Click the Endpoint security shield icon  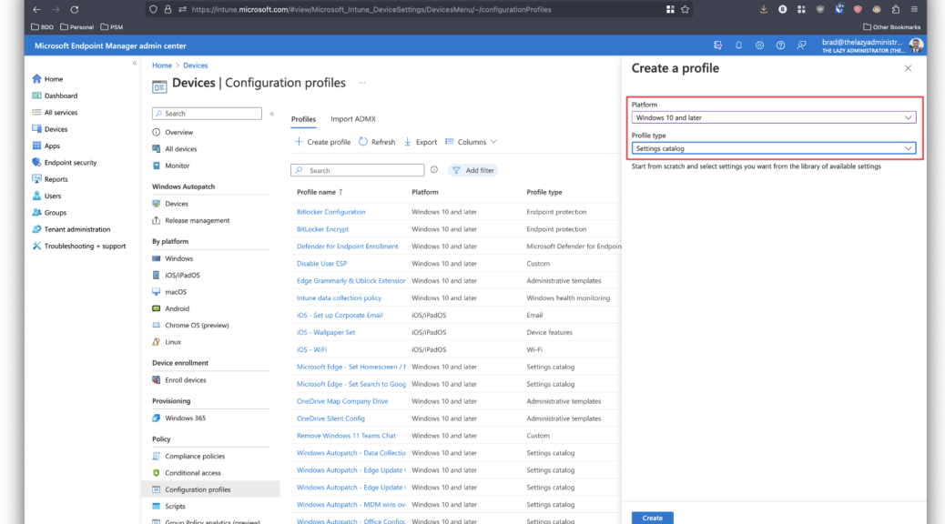point(36,163)
